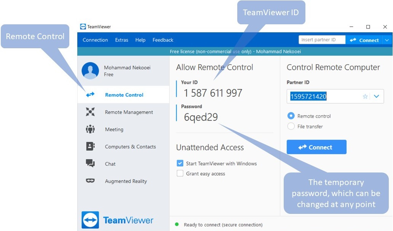Go to the Meeting section

[x=123, y=129]
